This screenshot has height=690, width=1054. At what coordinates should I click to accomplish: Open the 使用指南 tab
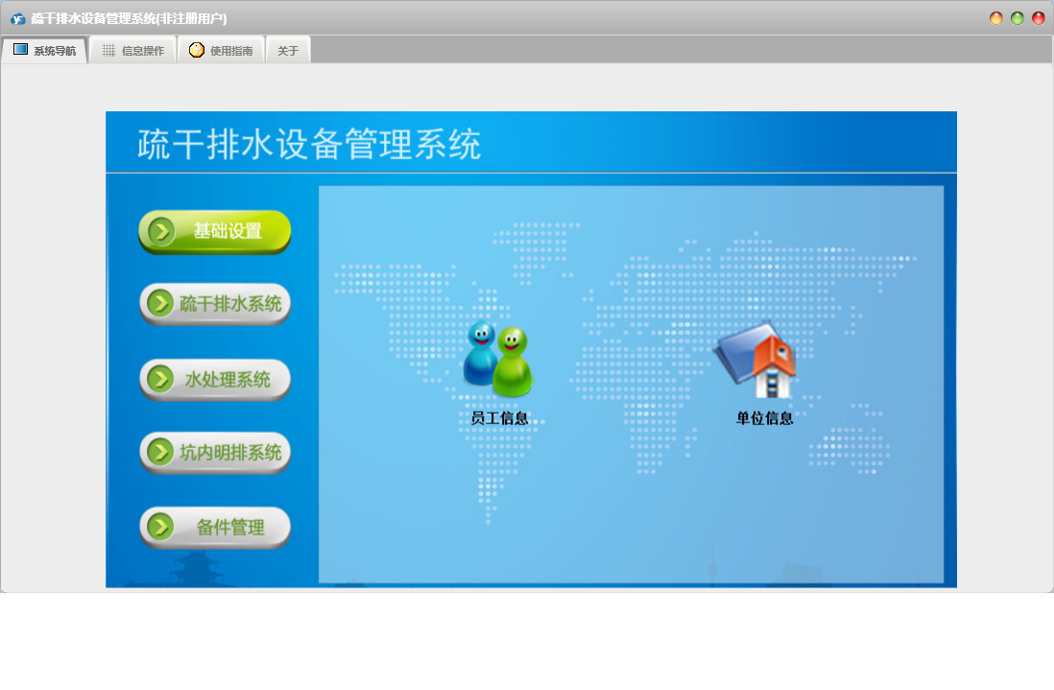pos(221,51)
